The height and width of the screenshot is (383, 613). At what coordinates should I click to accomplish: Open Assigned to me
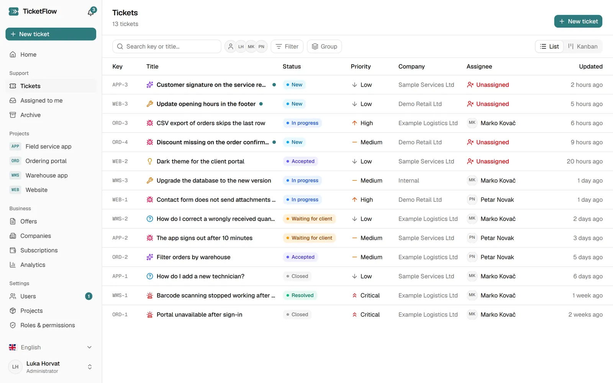point(51,100)
